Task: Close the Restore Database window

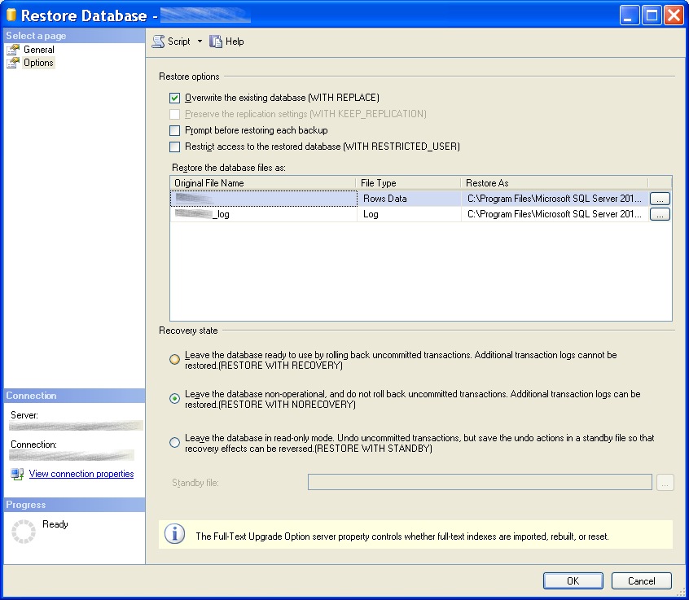Action: 674,15
